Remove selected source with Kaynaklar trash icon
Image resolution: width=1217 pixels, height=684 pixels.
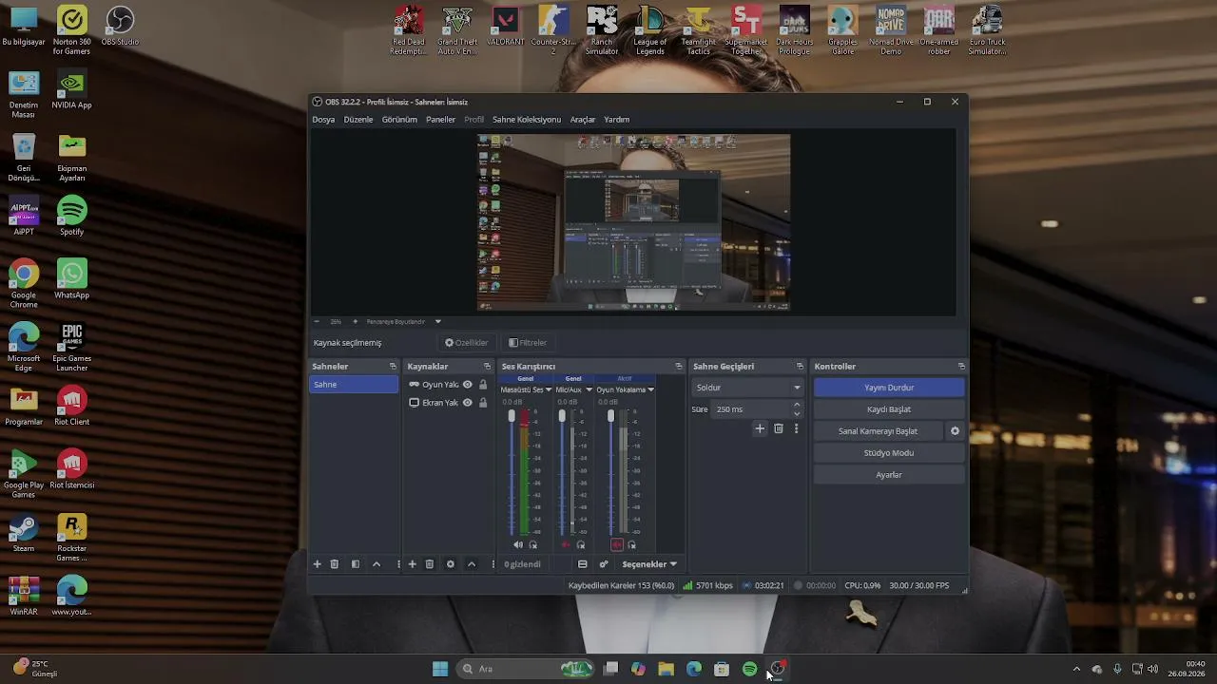click(x=430, y=564)
